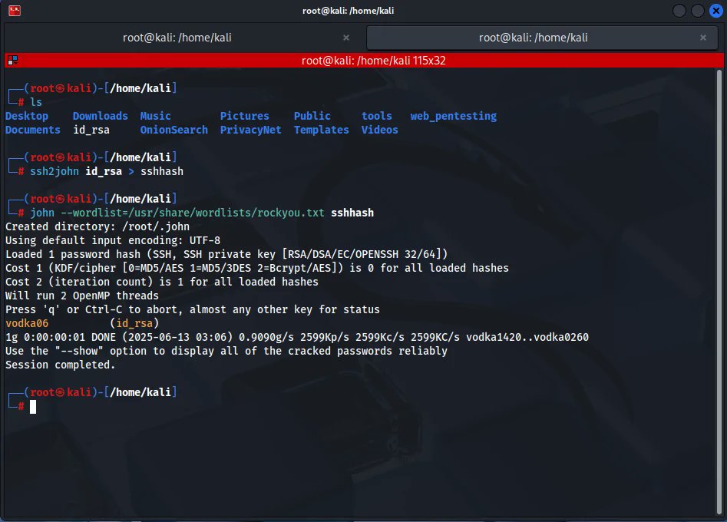This screenshot has width=727, height=522.
Task: Click the 'Loaded 1 password hash' line
Action: [x=226, y=254]
